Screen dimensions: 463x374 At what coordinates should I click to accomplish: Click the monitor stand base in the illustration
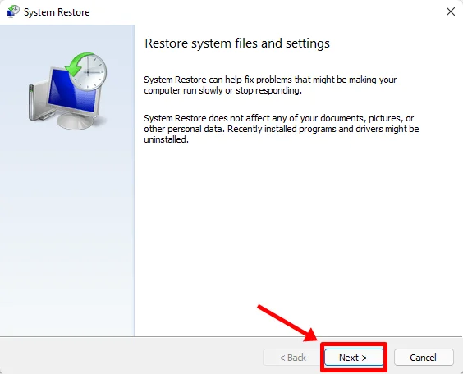coord(76,121)
